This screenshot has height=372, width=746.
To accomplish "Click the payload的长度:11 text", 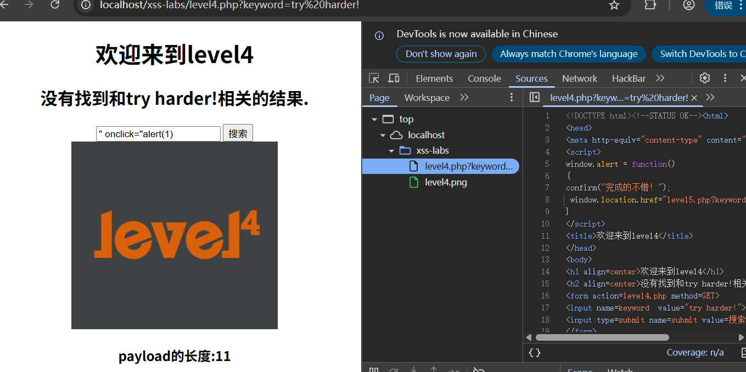I will coord(175,356).
